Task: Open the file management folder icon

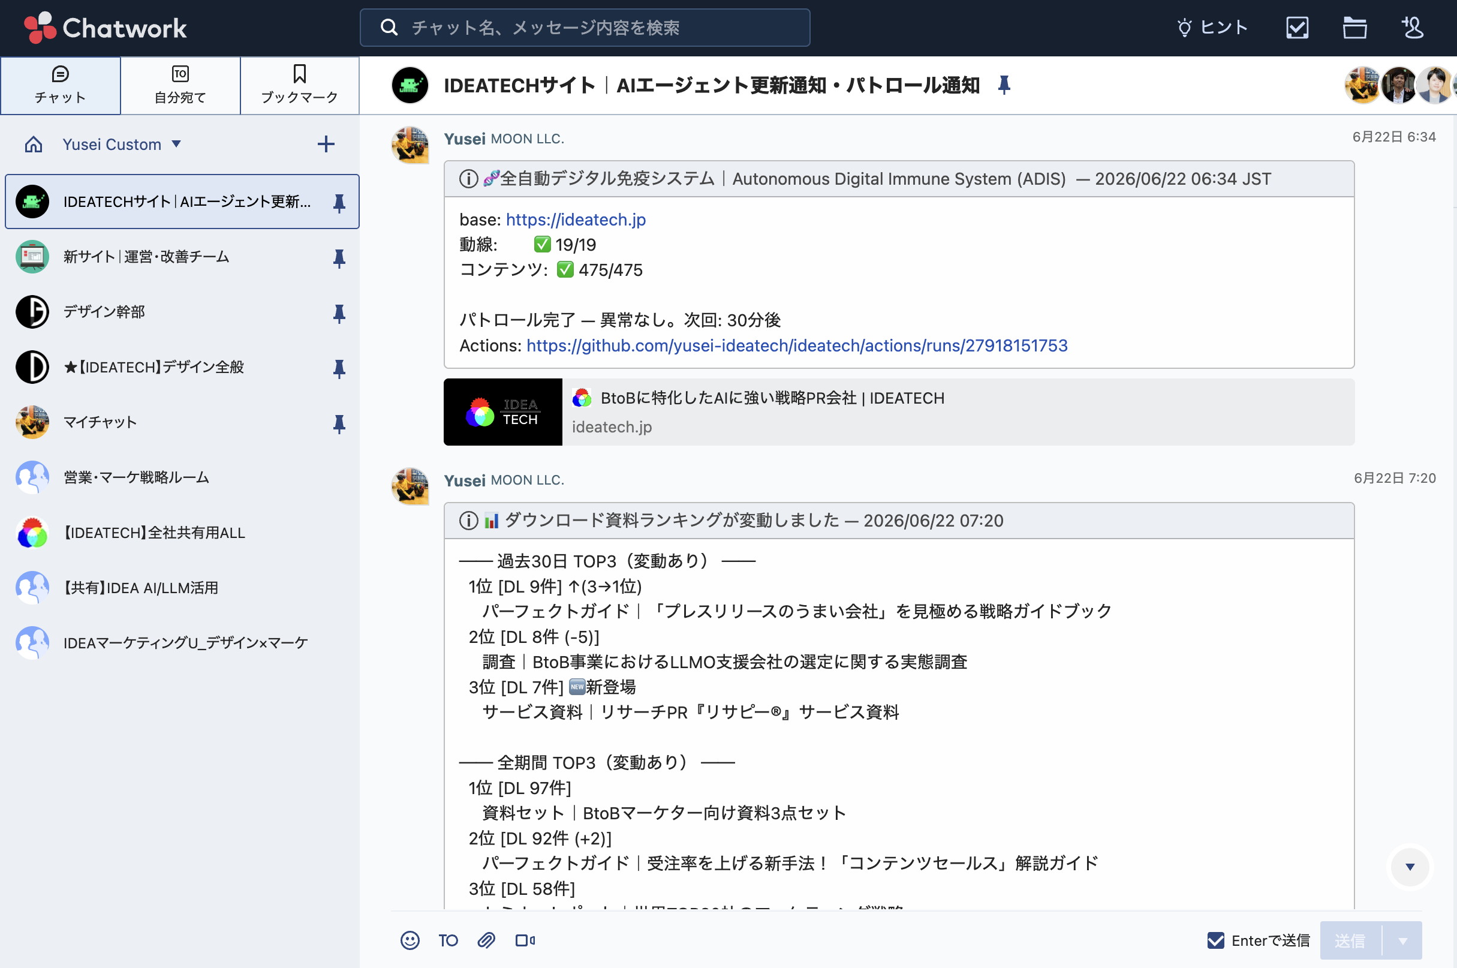Action: [x=1354, y=28]
